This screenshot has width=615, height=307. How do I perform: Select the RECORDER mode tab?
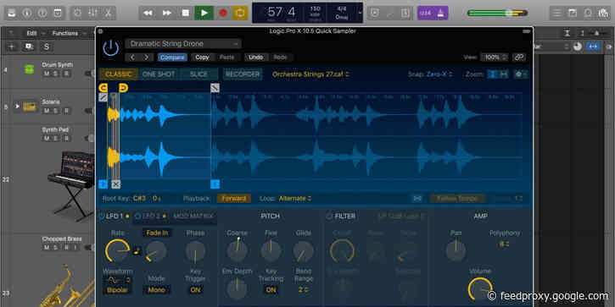[243, 74]
